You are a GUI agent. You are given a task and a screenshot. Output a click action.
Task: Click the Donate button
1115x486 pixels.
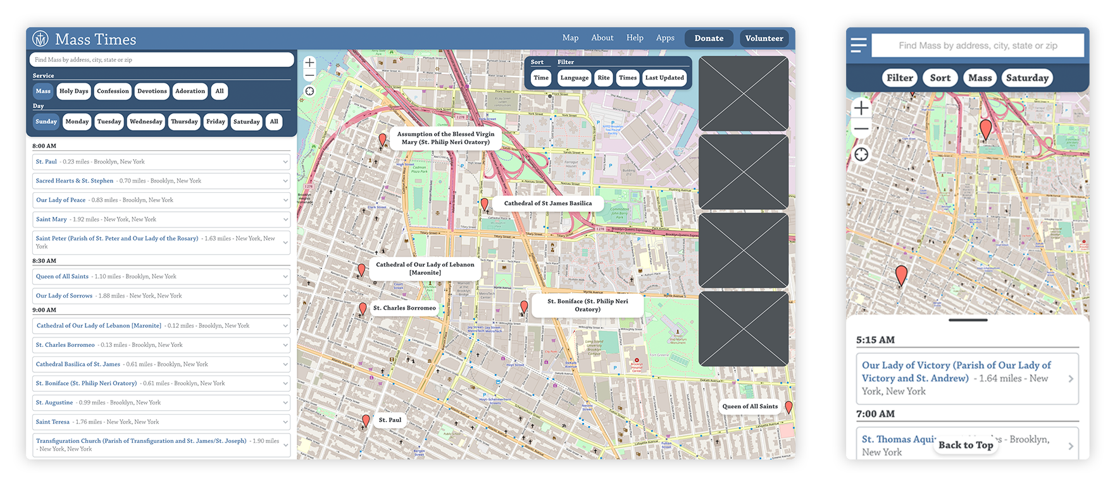point(709,39)
